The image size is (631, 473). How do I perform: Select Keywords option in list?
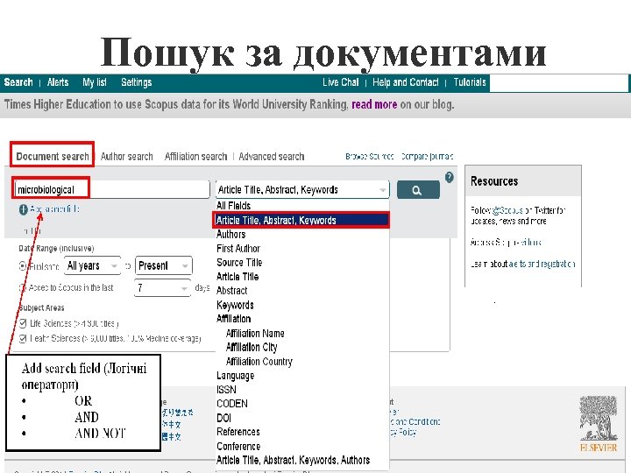(235, 305)
